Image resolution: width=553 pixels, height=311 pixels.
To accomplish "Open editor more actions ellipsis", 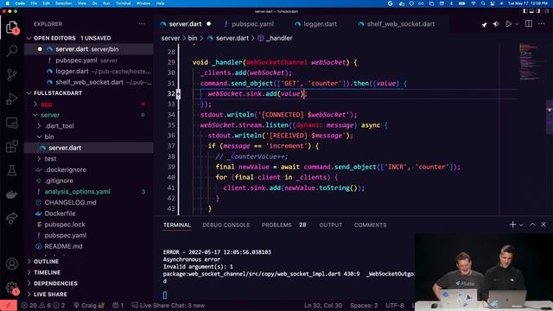I will (542, 23).
